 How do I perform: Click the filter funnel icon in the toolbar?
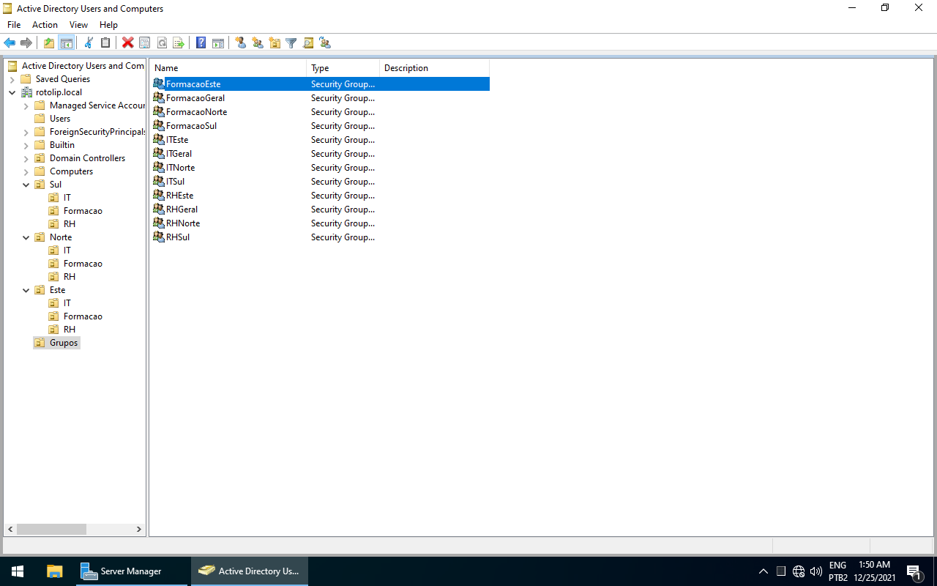tap(291, 43)
